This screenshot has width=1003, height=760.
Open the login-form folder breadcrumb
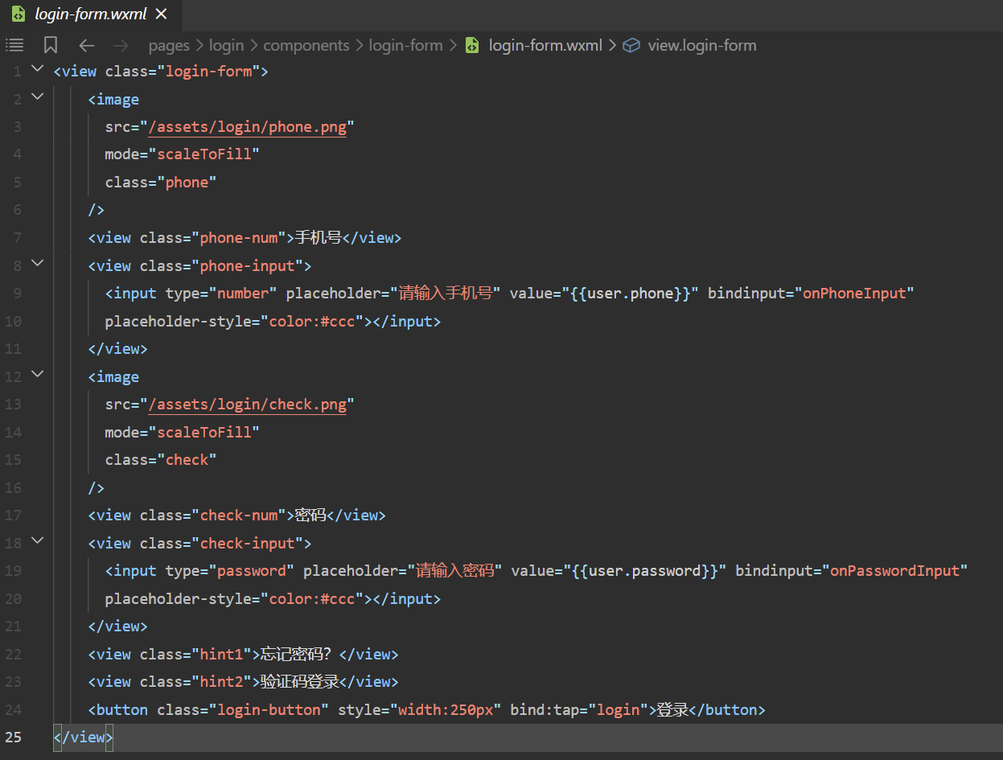pos(405,45)
